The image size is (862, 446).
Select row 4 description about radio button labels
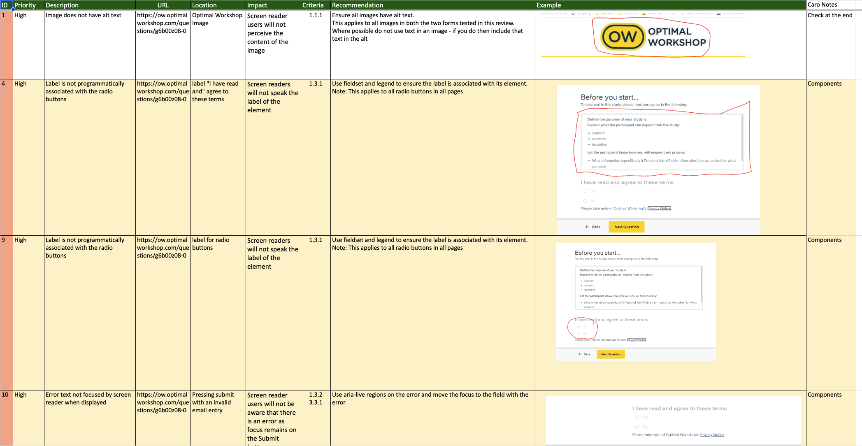(90, 157)
